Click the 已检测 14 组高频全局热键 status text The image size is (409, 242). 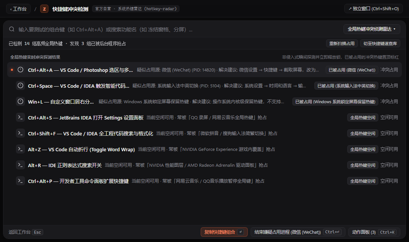36,43
